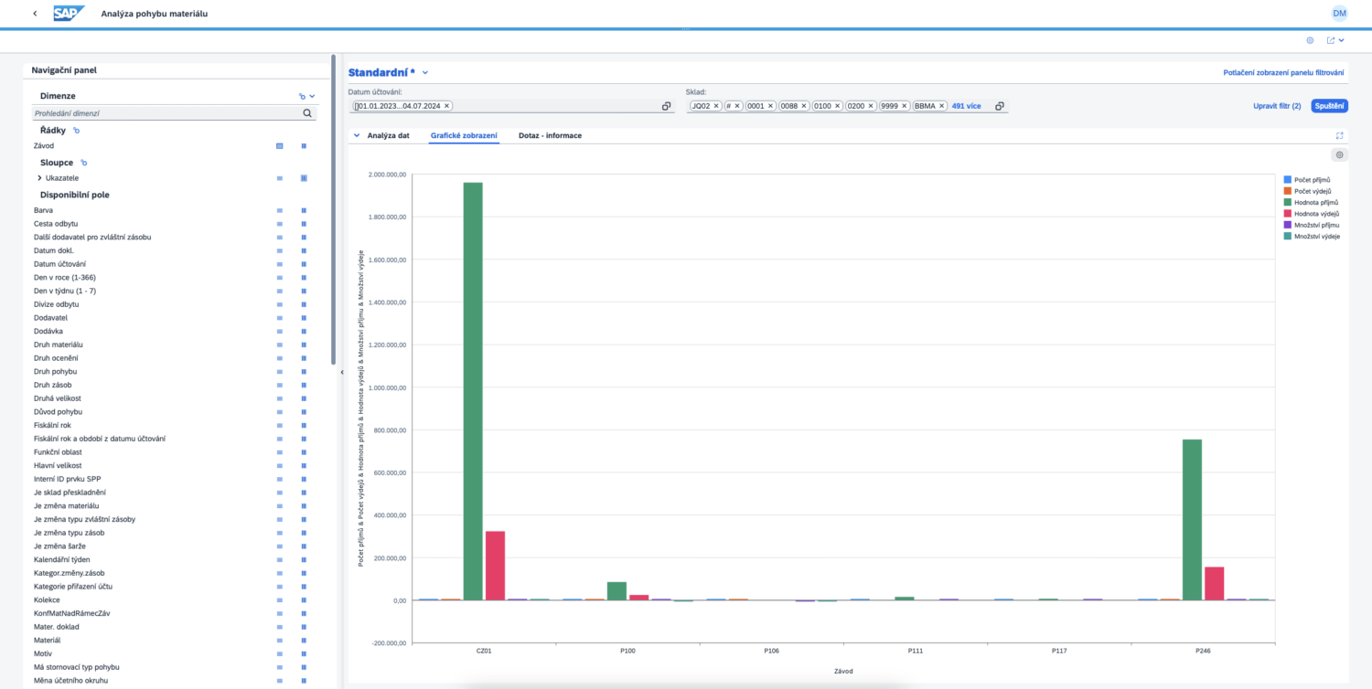Viewport: 1372px width, 689px height.
Task: Switch to the Dotaz - informace tab
Action: 550,135
